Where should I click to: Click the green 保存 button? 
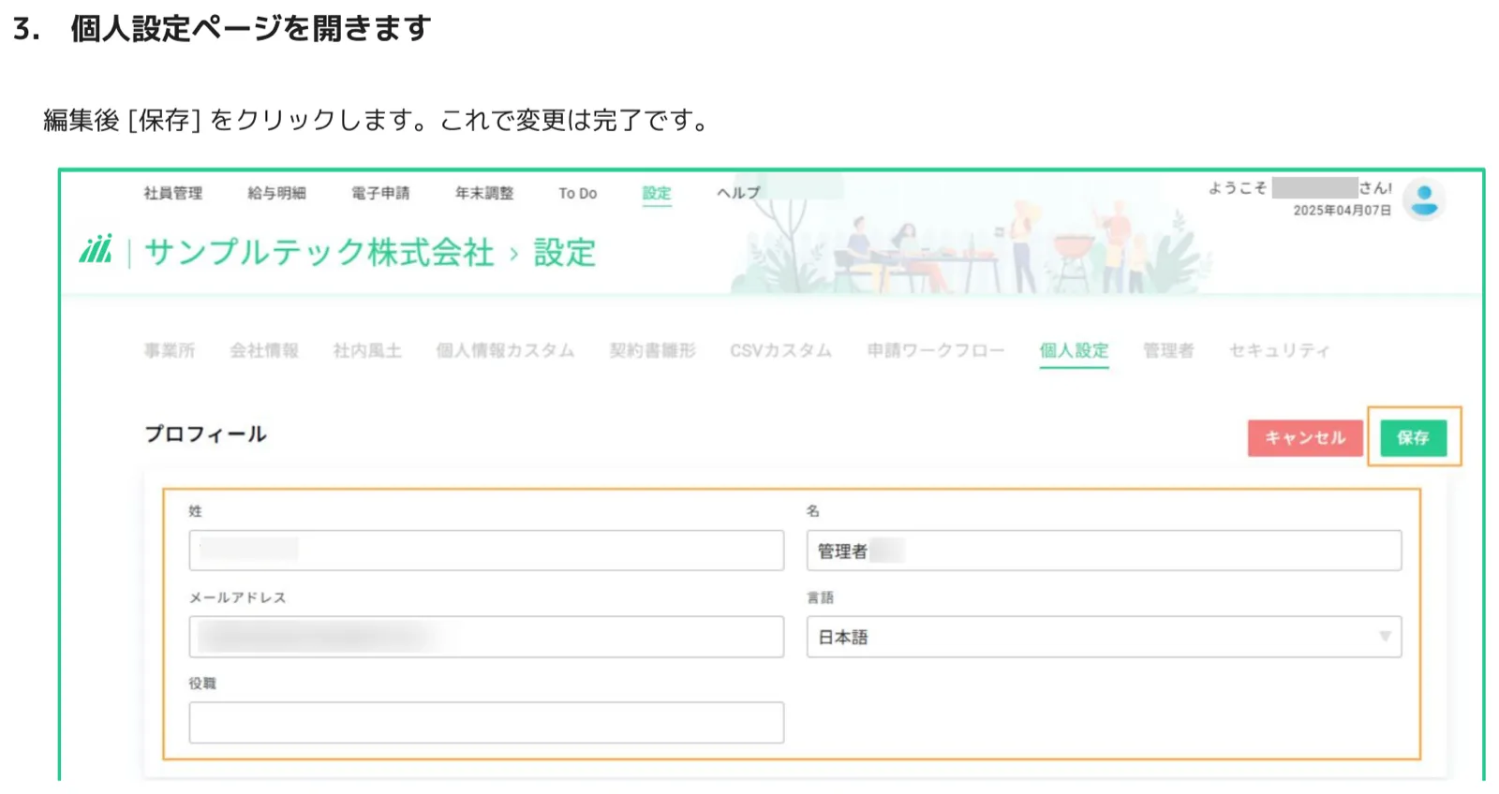tap(1413, 438)
